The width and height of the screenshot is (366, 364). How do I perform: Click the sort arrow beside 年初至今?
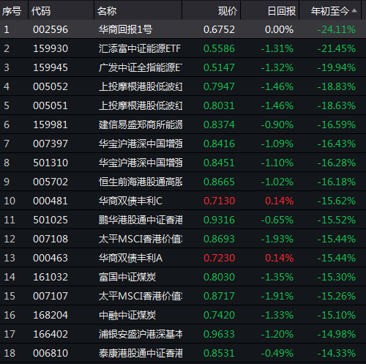coord(354,10)
